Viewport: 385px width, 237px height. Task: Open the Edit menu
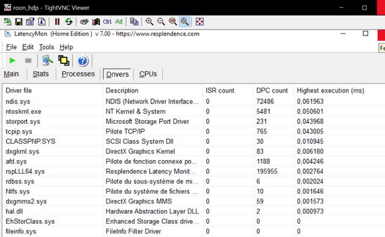click(28, 47)
